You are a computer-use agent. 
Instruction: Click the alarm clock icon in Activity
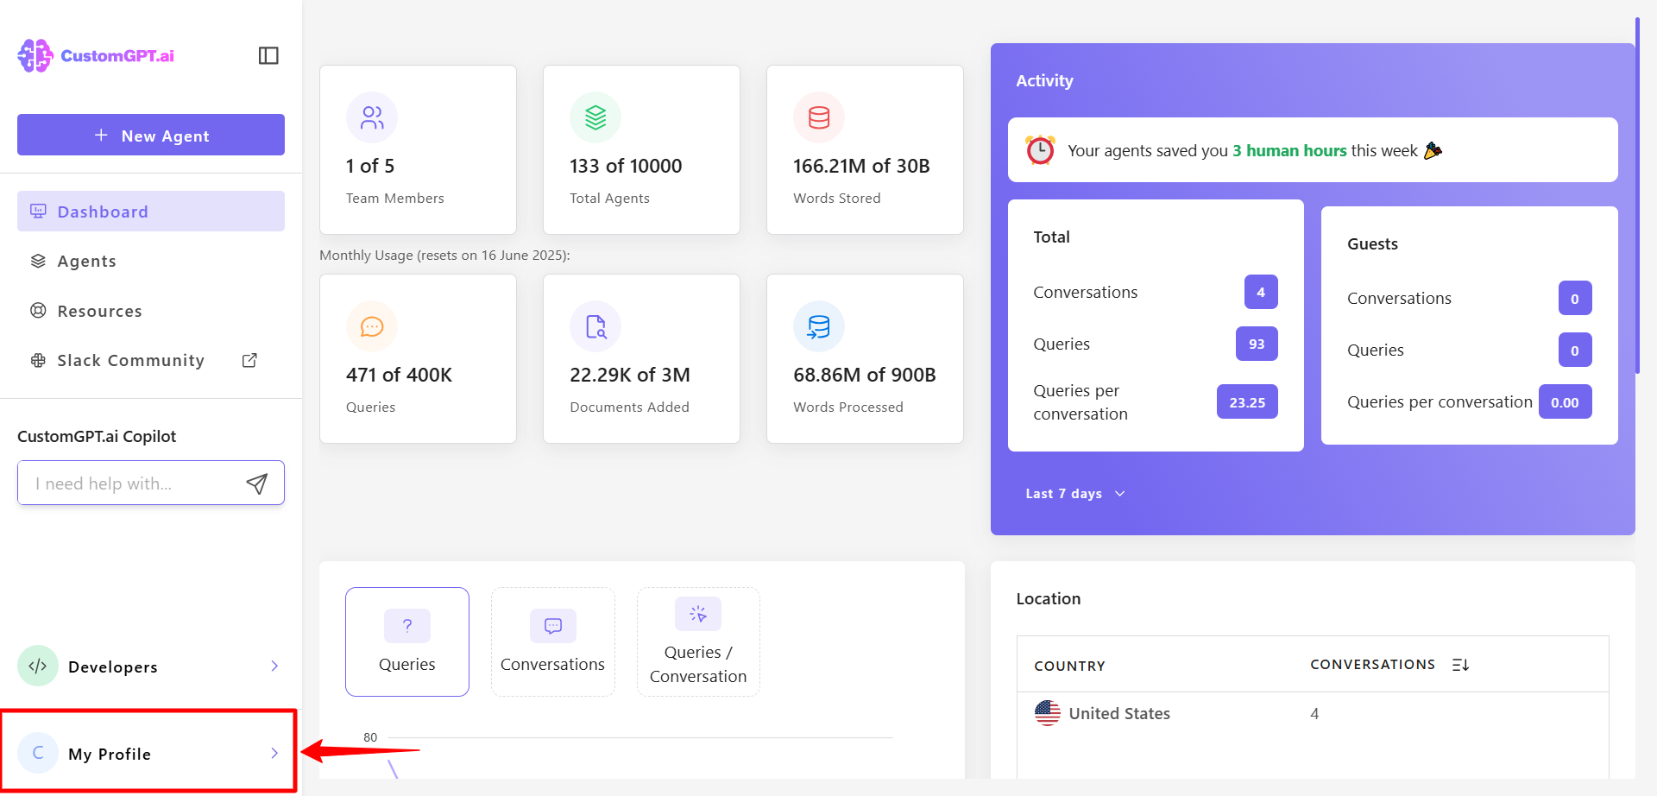pyautogui.click(x=1040, y=150)
